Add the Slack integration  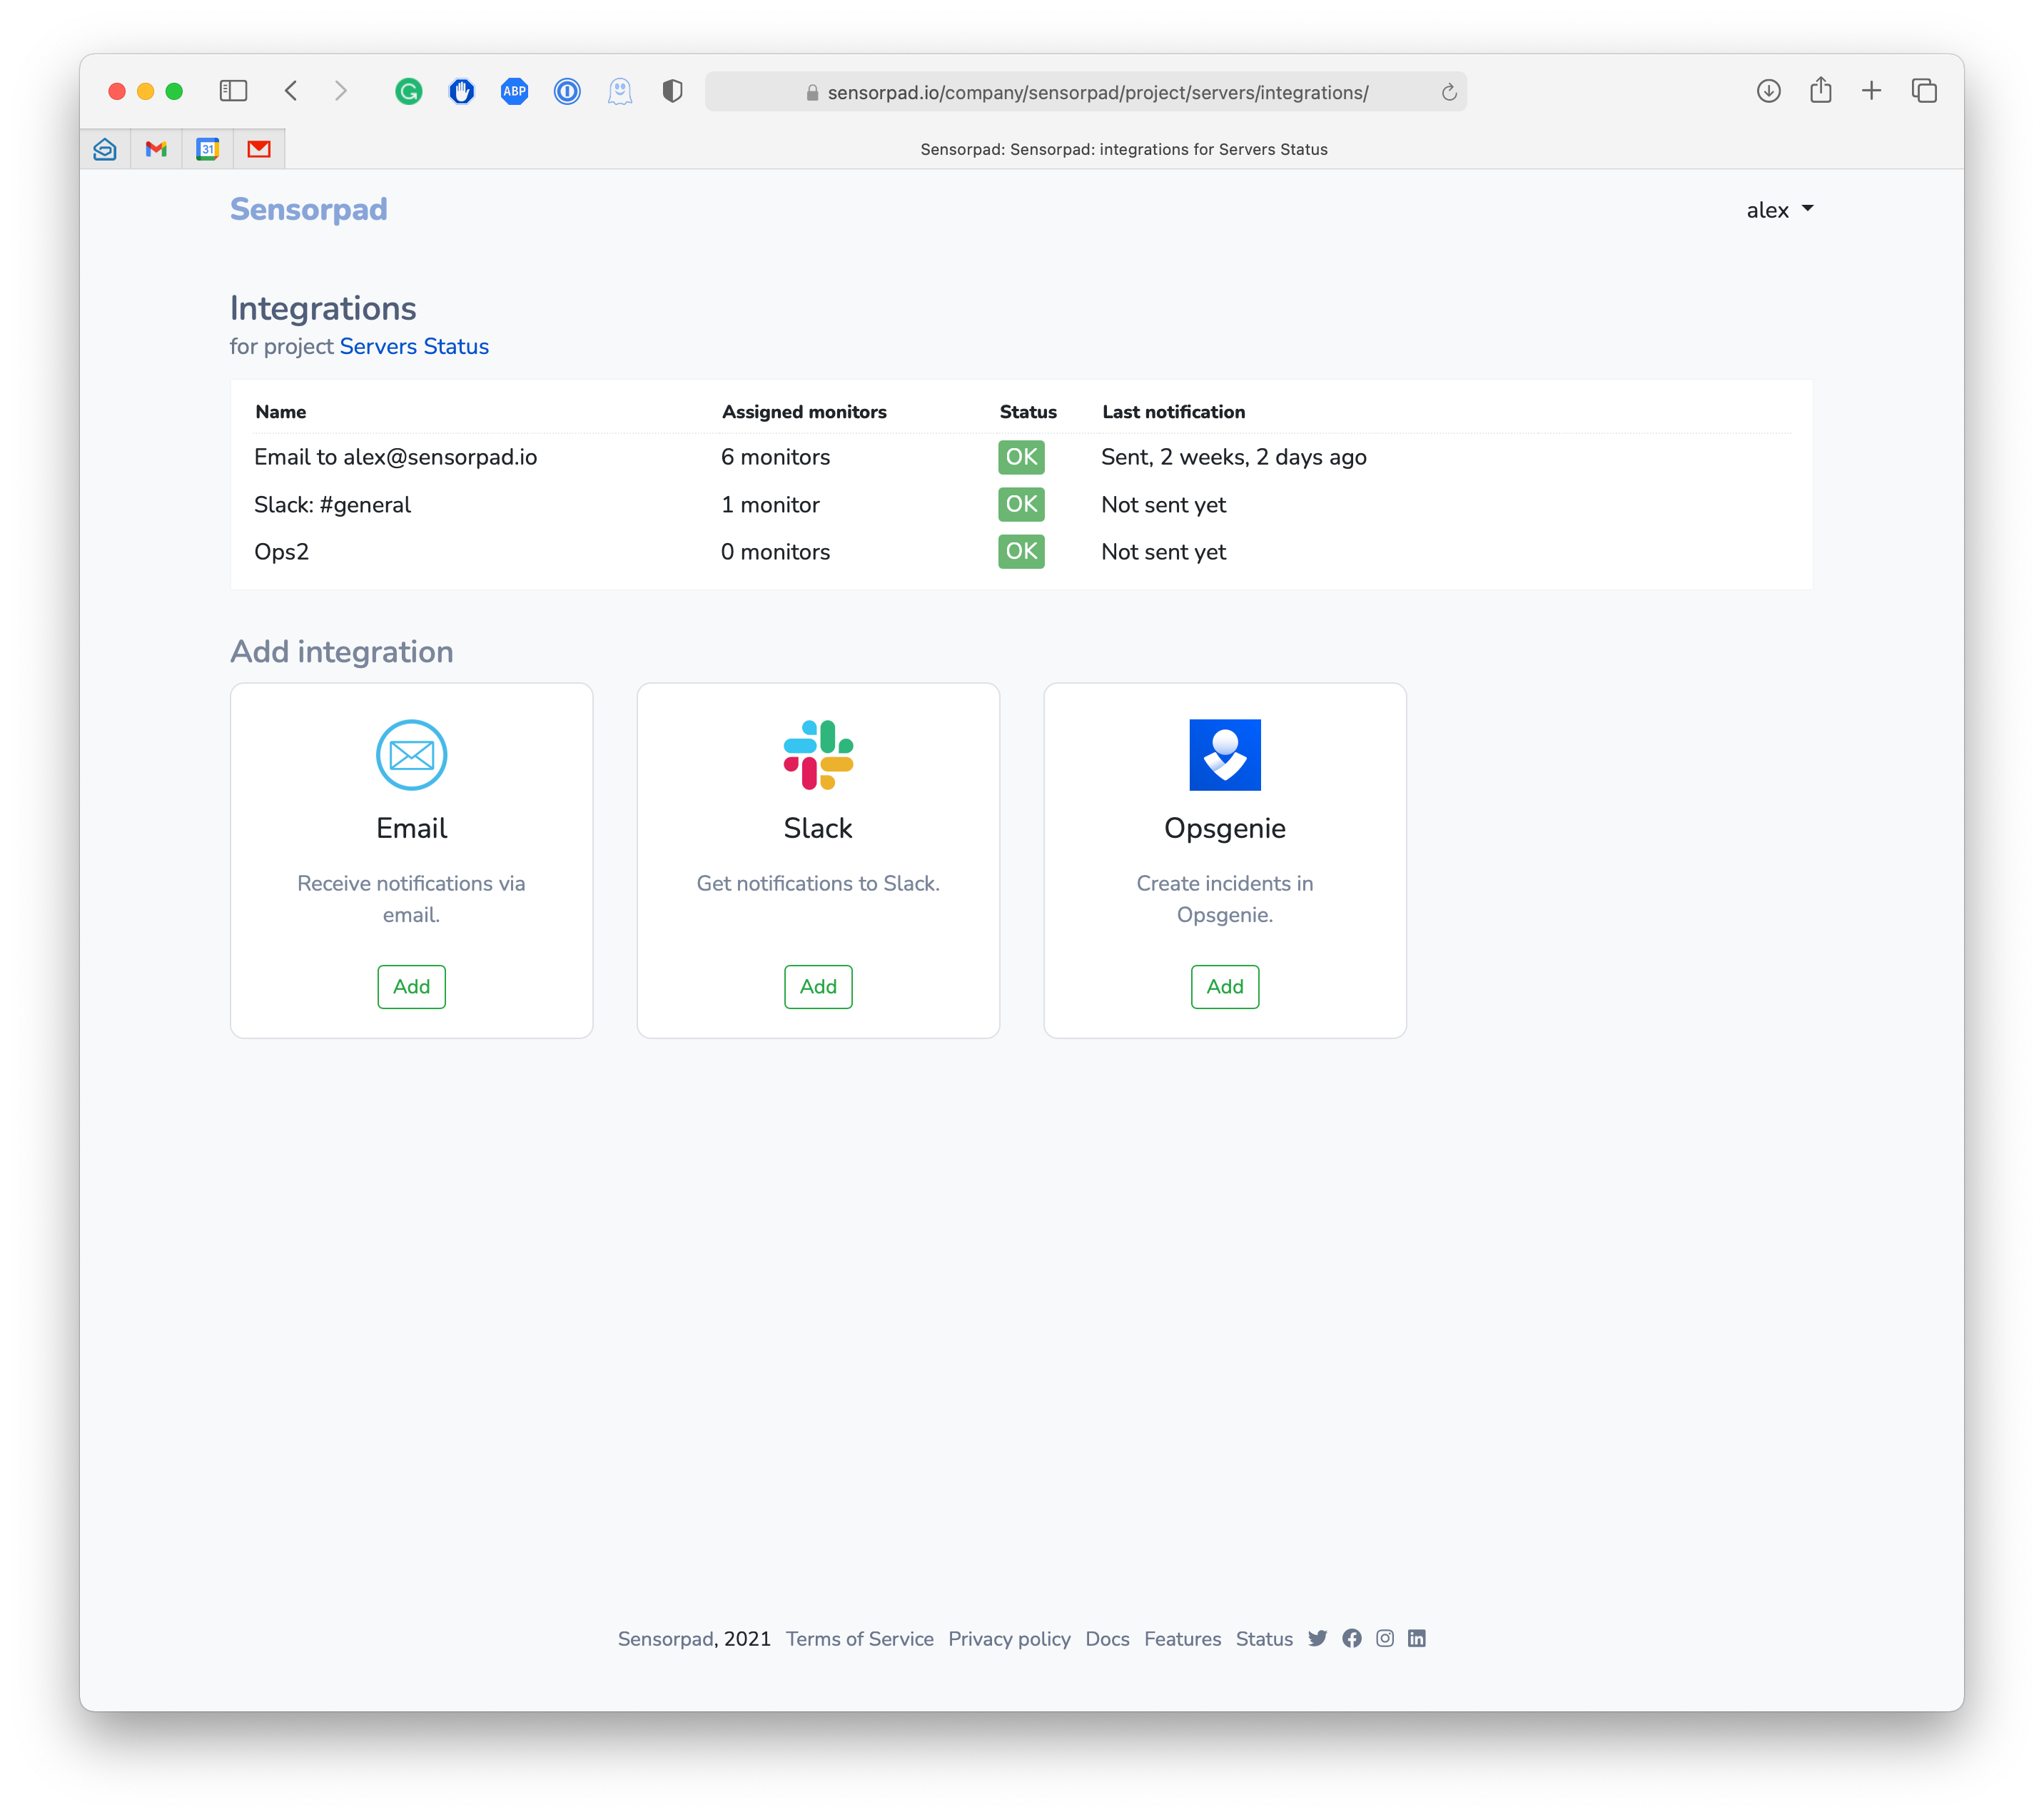point(817,986)
